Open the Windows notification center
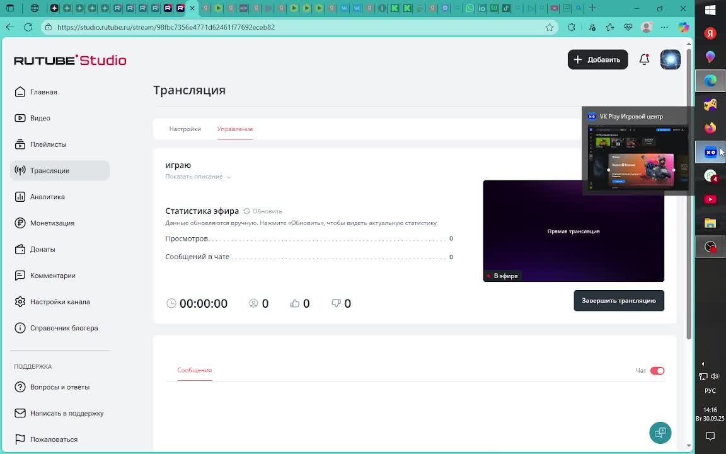 tap(710, 436)
